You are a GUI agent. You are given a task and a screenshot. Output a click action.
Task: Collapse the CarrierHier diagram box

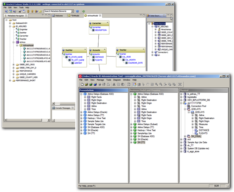pos(108,23)
